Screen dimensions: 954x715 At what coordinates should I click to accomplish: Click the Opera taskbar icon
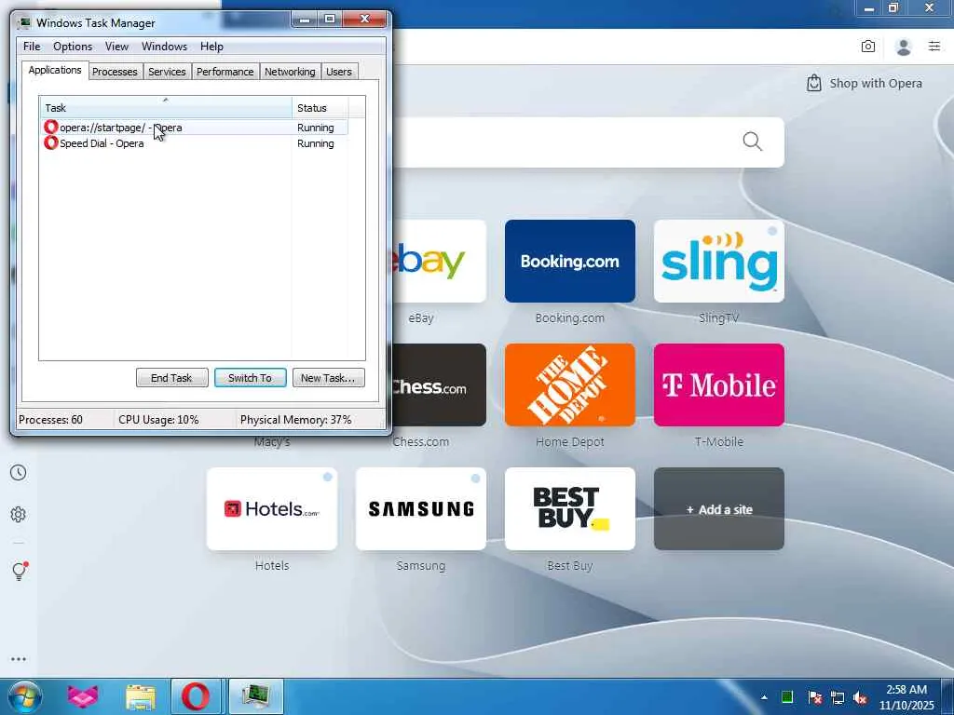click(196, 696)
